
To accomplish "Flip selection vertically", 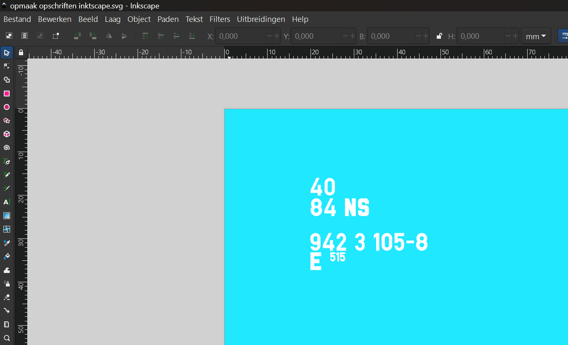I will click(x=124, y=36).
